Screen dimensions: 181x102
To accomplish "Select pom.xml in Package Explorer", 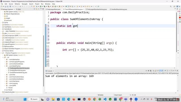I will tap(9, 20).
